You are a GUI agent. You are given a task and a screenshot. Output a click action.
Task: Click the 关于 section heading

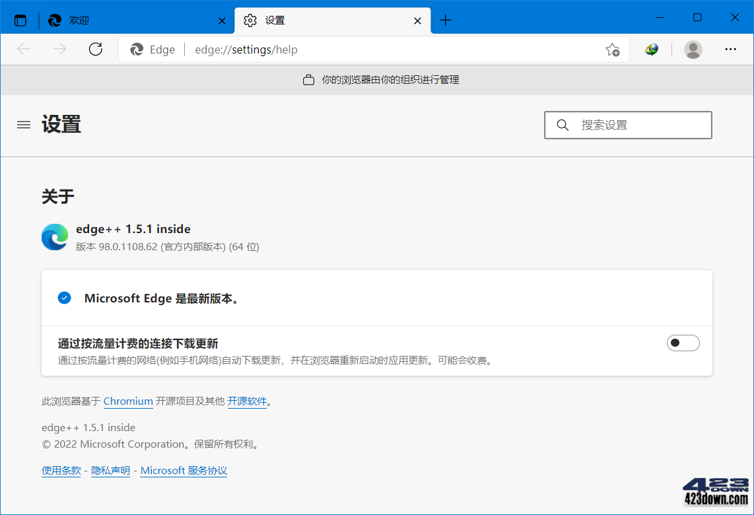click(57, 196)
